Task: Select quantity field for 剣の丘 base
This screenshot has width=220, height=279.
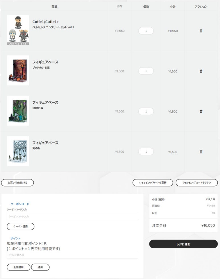Action: coord(146,151)
